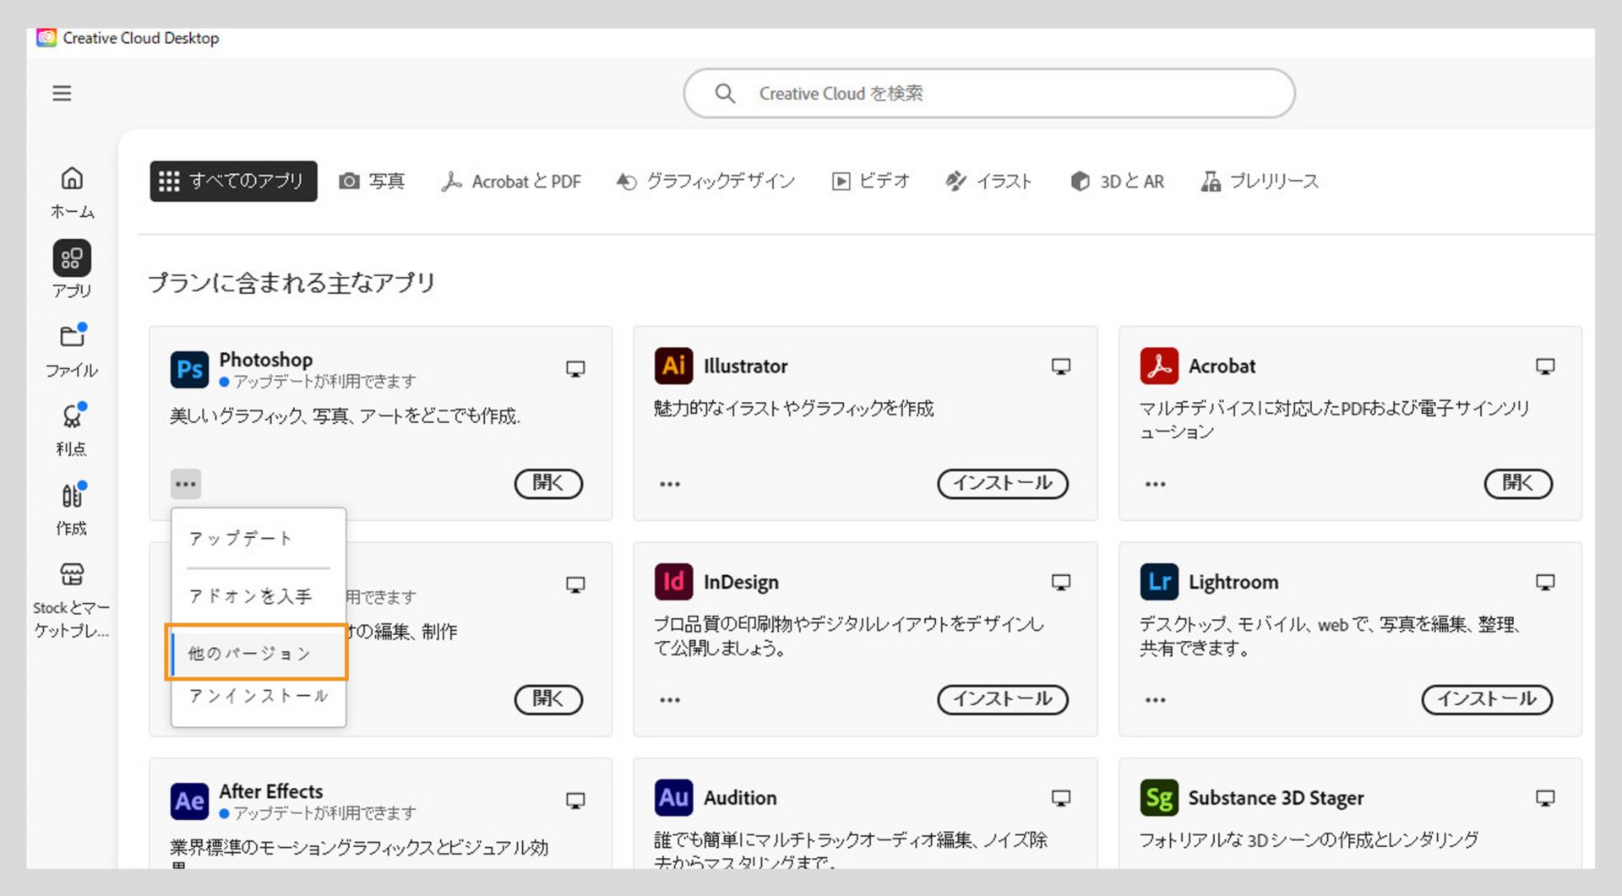Click the Photoshop アップデートが利用できます status text
This screenshot has height=896, width=1622.
pos(325,382)
